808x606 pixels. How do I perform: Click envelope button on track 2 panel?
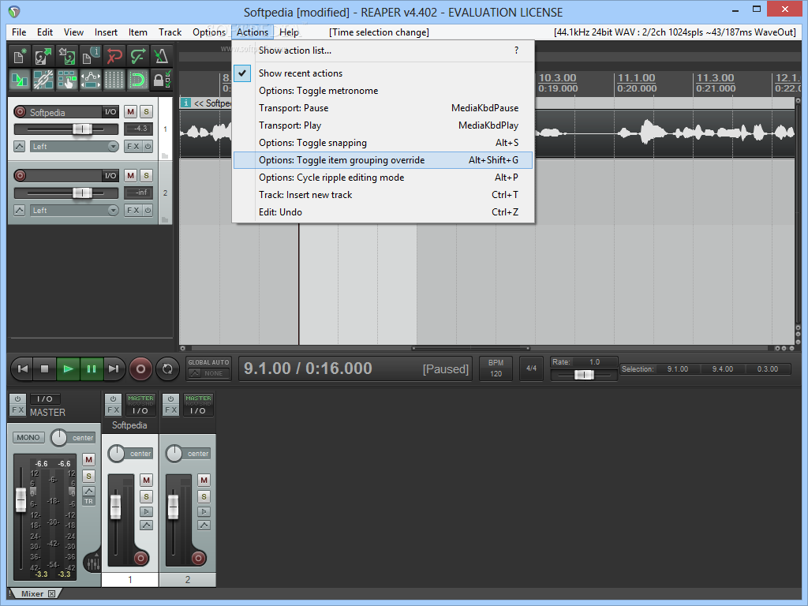pyautogui.click(x=20, y=210)
